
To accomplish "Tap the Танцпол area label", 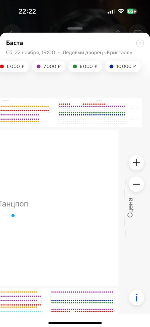I will coord(13,204).
